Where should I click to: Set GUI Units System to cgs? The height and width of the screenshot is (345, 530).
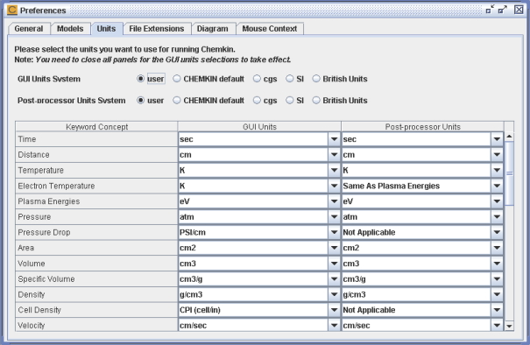(265, 79)
